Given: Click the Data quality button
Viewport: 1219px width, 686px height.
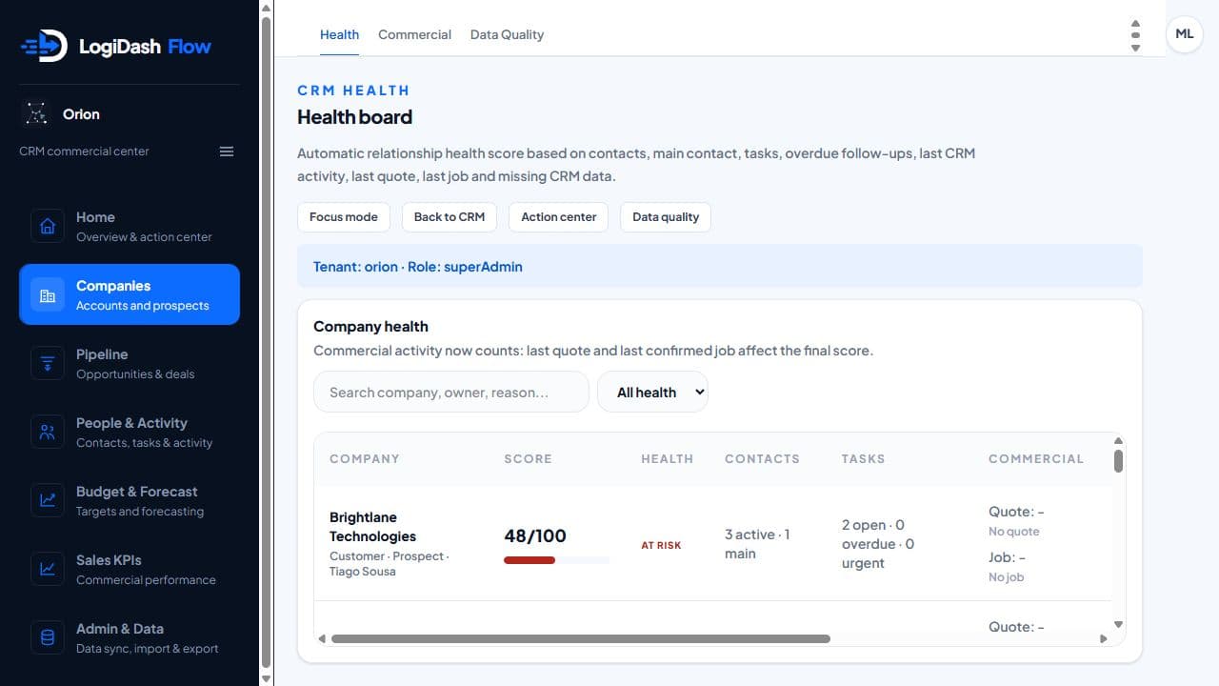Looking at the screenshot, I should 666,216.
